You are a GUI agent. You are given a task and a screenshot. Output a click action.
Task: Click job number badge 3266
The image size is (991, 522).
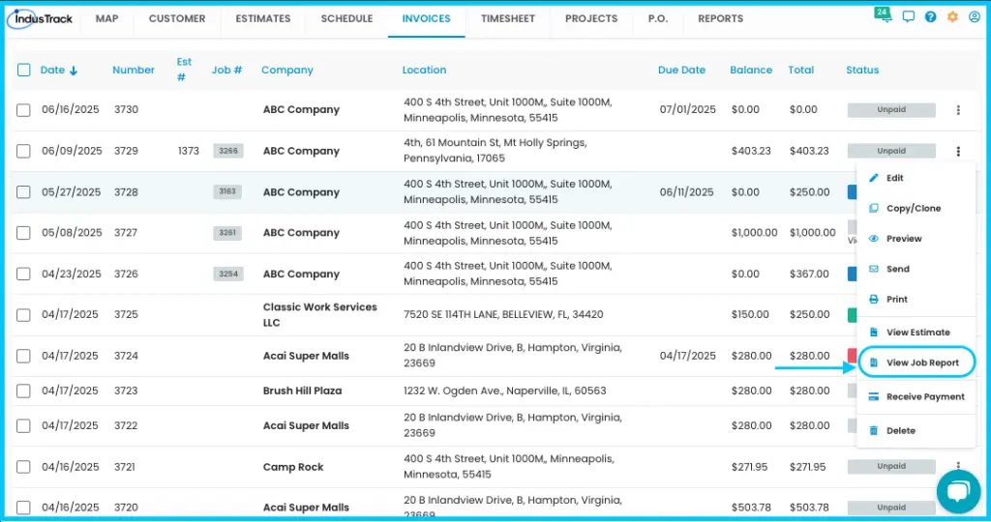point(228,151)
